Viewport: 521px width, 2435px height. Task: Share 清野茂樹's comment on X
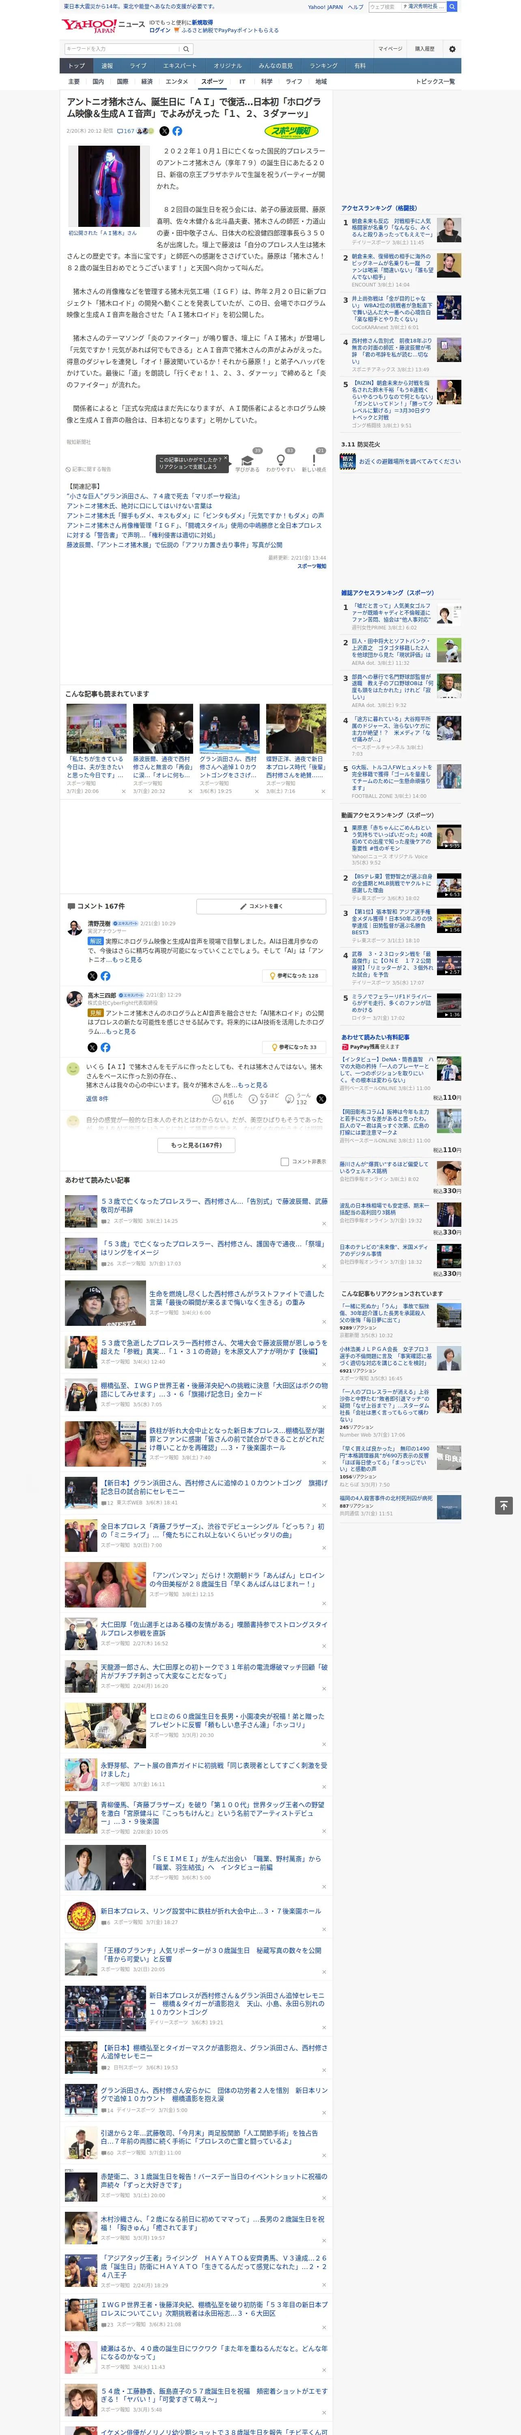coord(93,976)
